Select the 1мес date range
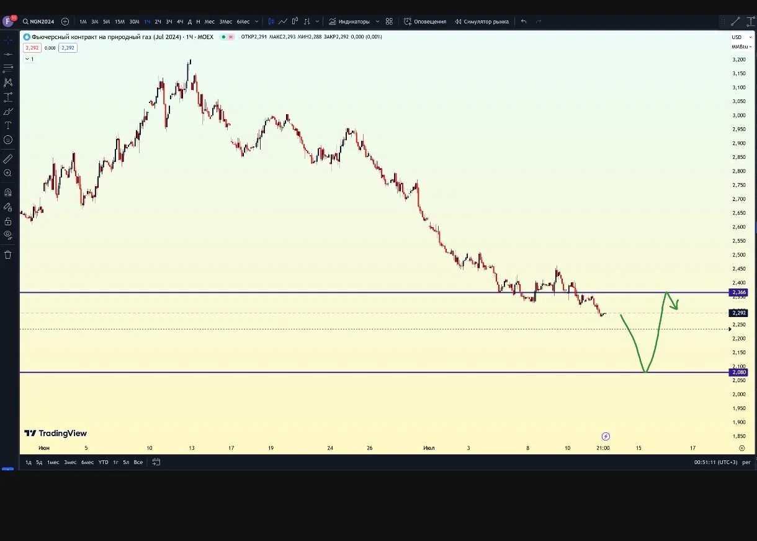This screenshot has height=541, width=757. tap(53, 462)
